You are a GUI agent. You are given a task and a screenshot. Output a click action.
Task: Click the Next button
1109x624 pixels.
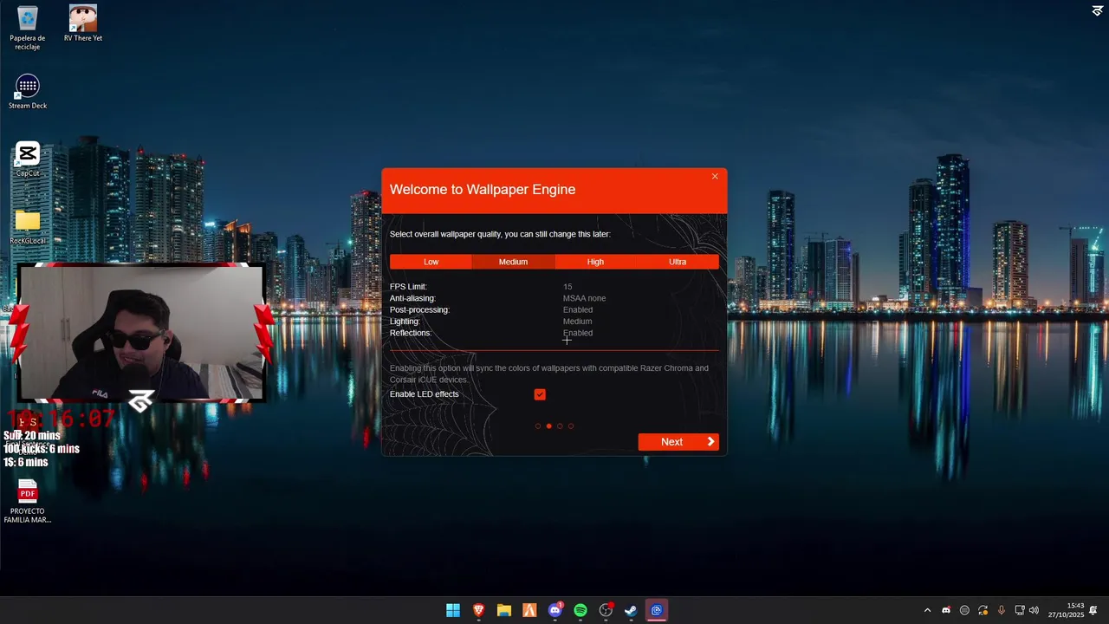678,442
